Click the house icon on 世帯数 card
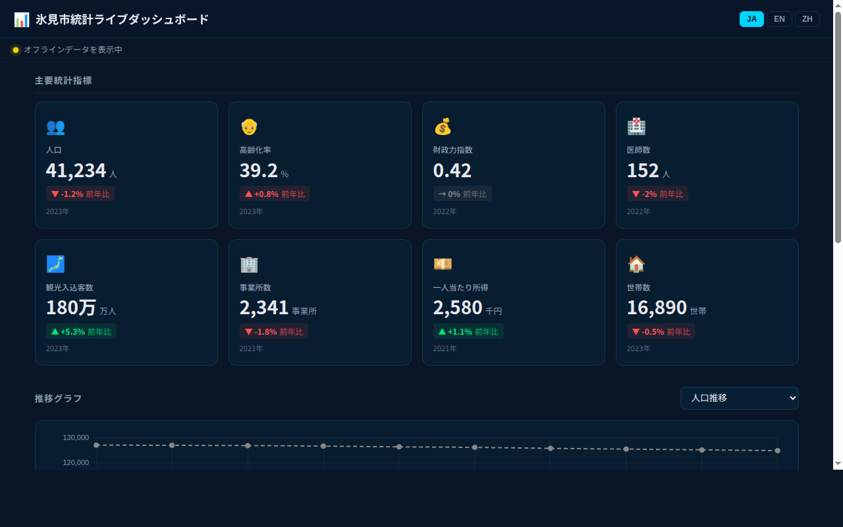 pyautogui.click(x=636, y=264)
